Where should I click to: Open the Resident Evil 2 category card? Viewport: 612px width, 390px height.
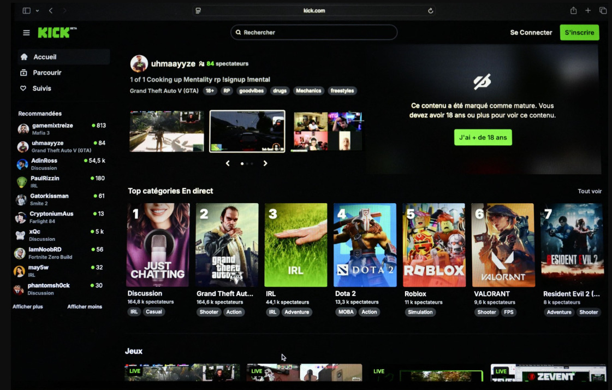tap(572, 245)
